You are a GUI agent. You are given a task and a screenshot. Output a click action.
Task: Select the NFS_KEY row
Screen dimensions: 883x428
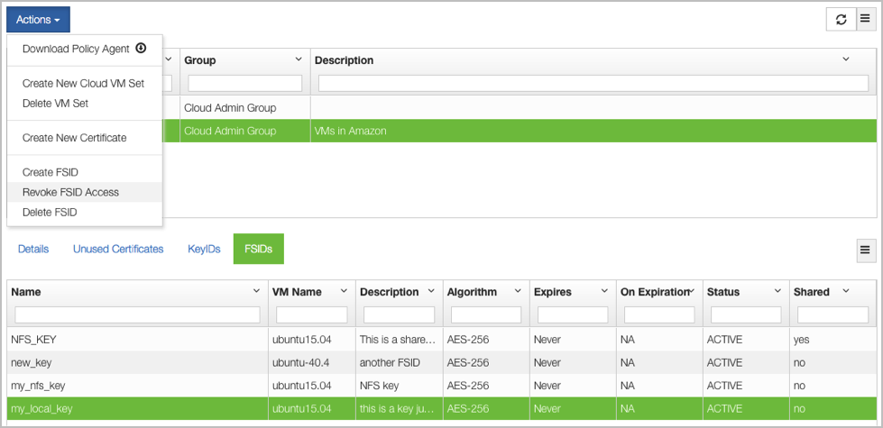coord(442,340)
